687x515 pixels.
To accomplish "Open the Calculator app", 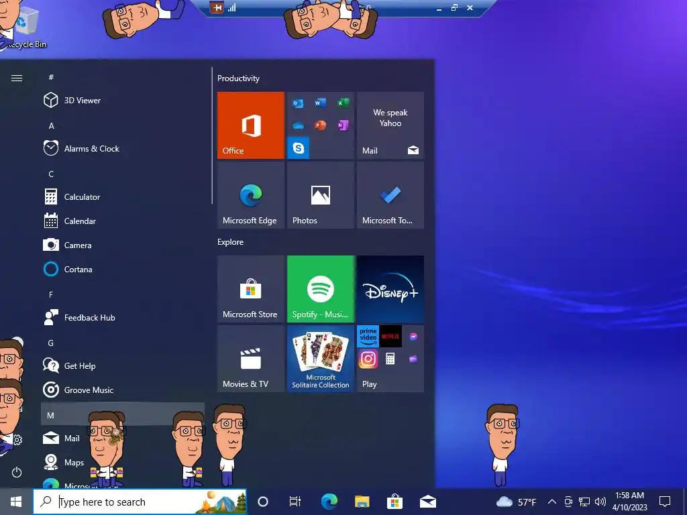I will coord(123,196).
